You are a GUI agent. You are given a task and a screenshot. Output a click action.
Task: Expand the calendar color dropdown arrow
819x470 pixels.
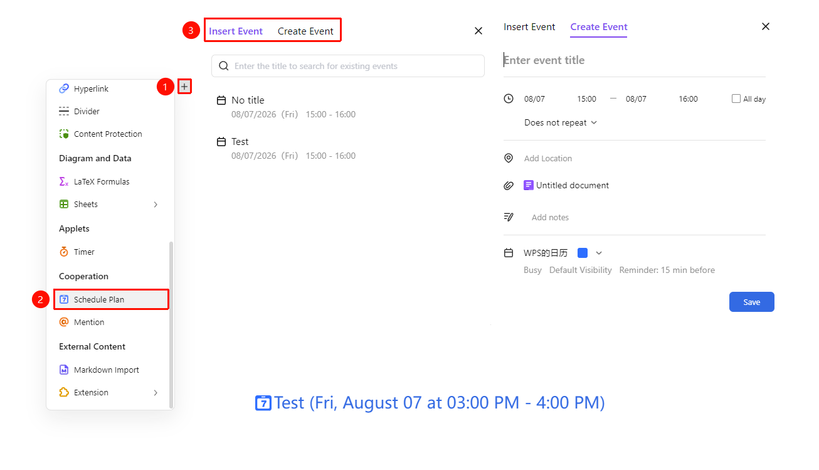[599, 253]
